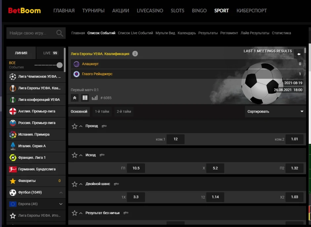
Task: Open the bar chart statistics icon
Action: point(95,98)
